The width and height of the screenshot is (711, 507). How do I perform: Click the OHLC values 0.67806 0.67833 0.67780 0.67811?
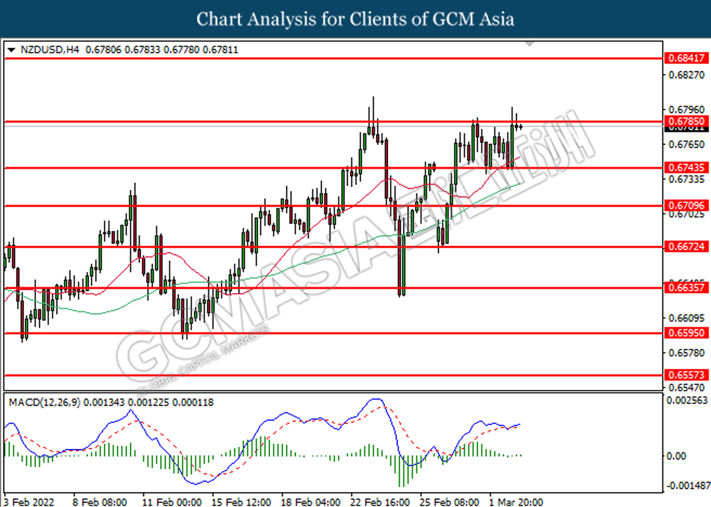click(x=162, y=50)
